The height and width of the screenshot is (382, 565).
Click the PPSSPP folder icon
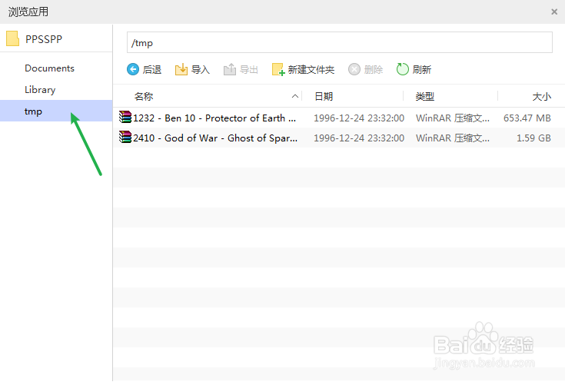(12, 38)
